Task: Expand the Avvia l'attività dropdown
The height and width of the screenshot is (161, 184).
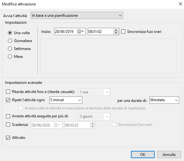Action: click(77, 15)
